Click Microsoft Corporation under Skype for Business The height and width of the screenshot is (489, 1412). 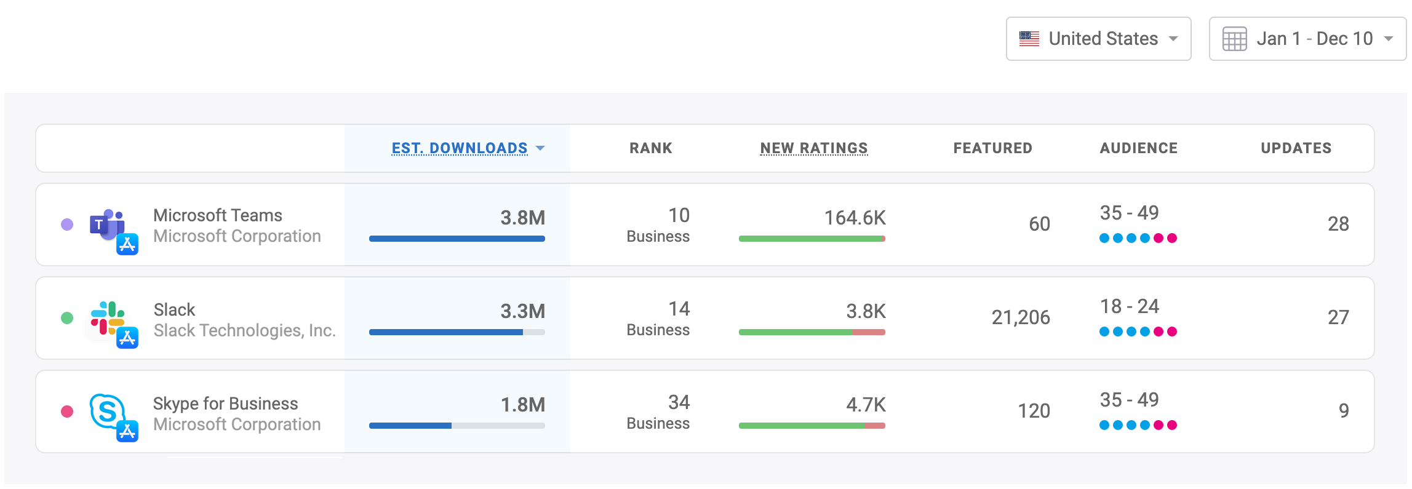tap(237, 424)
